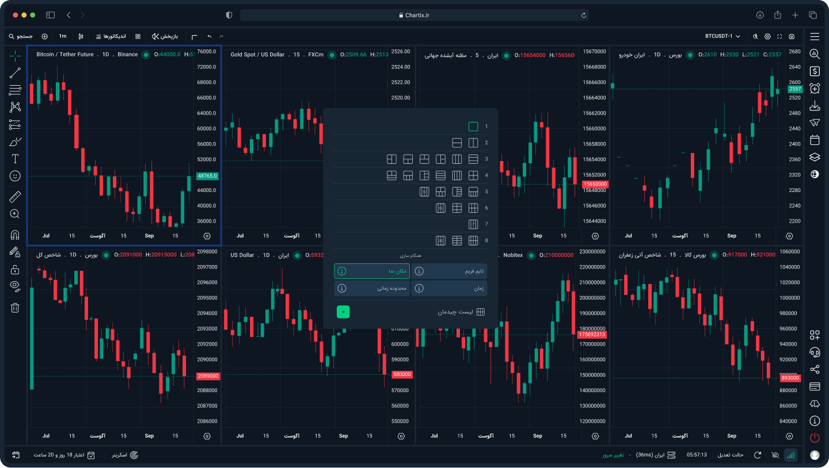829x468 pixels.
Task: Select the trend line drawing tool
Action: tap(15, 73)
